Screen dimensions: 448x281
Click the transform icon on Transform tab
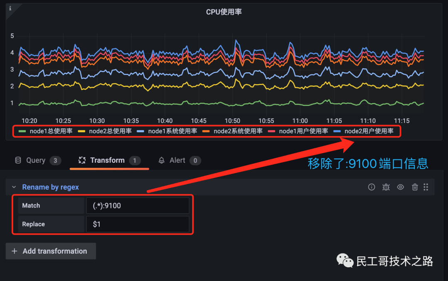82,160
